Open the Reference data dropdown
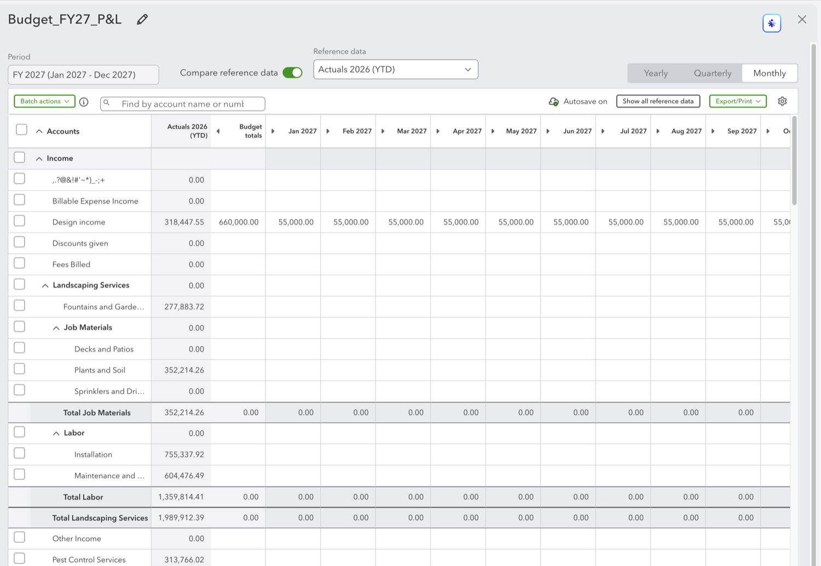This screenshot has width=821, height=566. (x=396, y=69)
